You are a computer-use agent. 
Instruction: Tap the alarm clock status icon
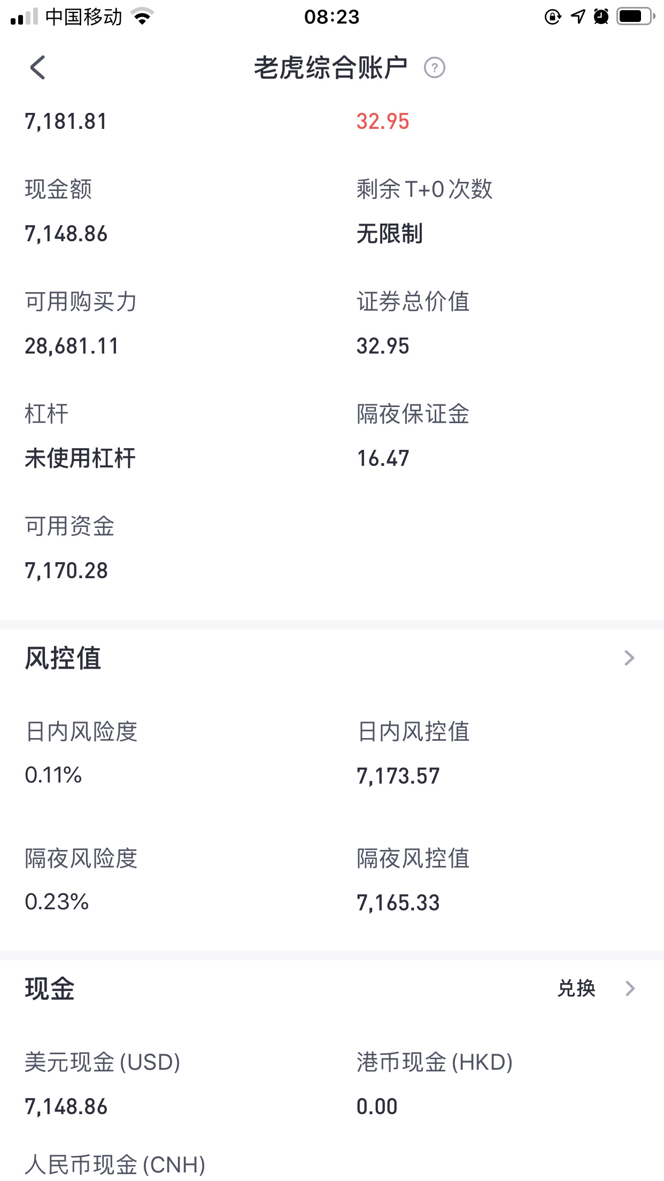pyautogui.click(x=601, y=17)
